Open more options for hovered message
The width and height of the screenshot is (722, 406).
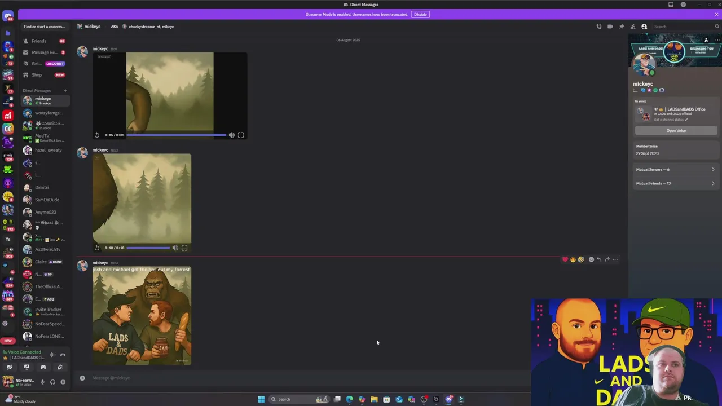tap(615, 259)
